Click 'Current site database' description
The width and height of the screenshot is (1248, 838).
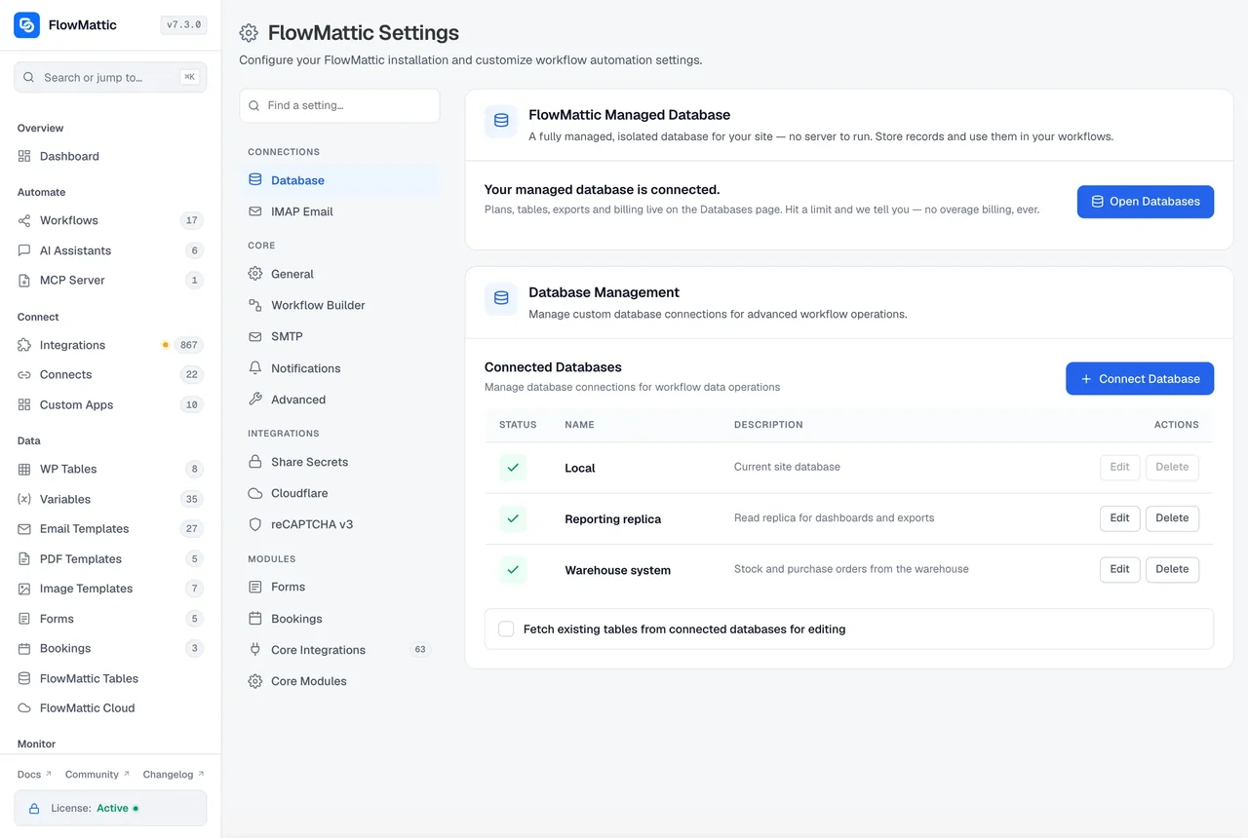[x=787, y=467]
